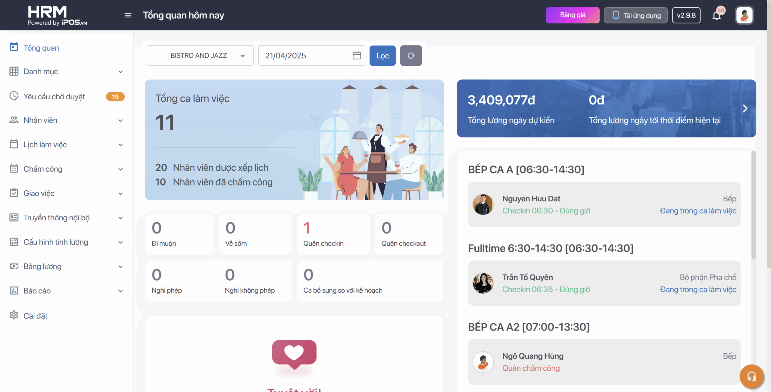
Task: Click the Tải ứng dụng download button
Action: point(636,15)
